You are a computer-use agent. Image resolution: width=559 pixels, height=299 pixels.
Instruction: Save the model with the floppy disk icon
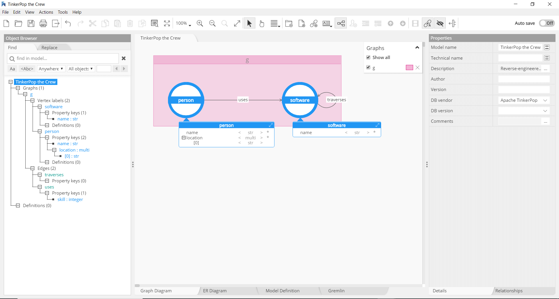31,23
